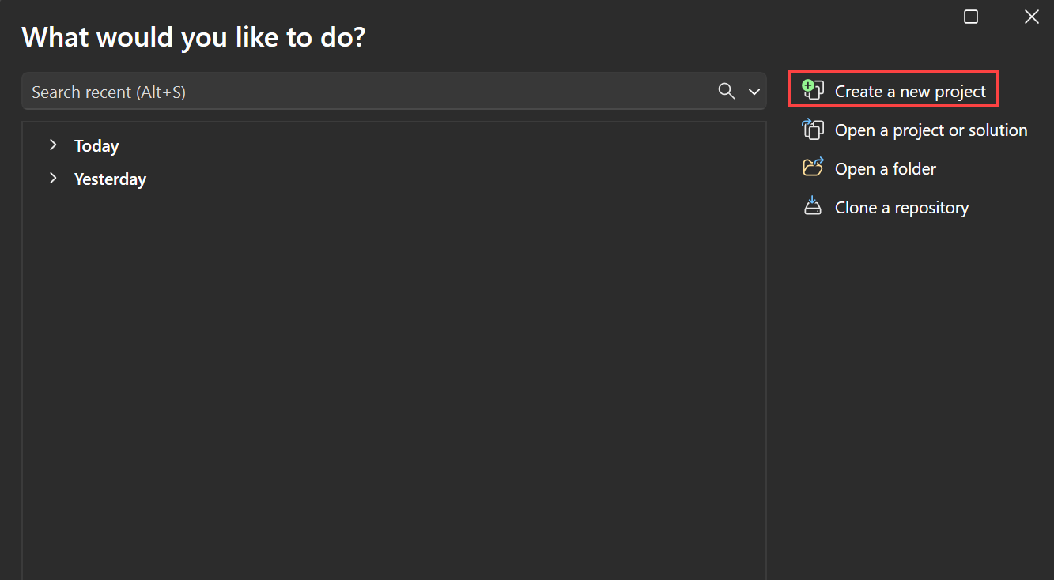The image size is (1054, 580).
Task: Expand the Yesterday section
Action: click(x=53, y=178)
